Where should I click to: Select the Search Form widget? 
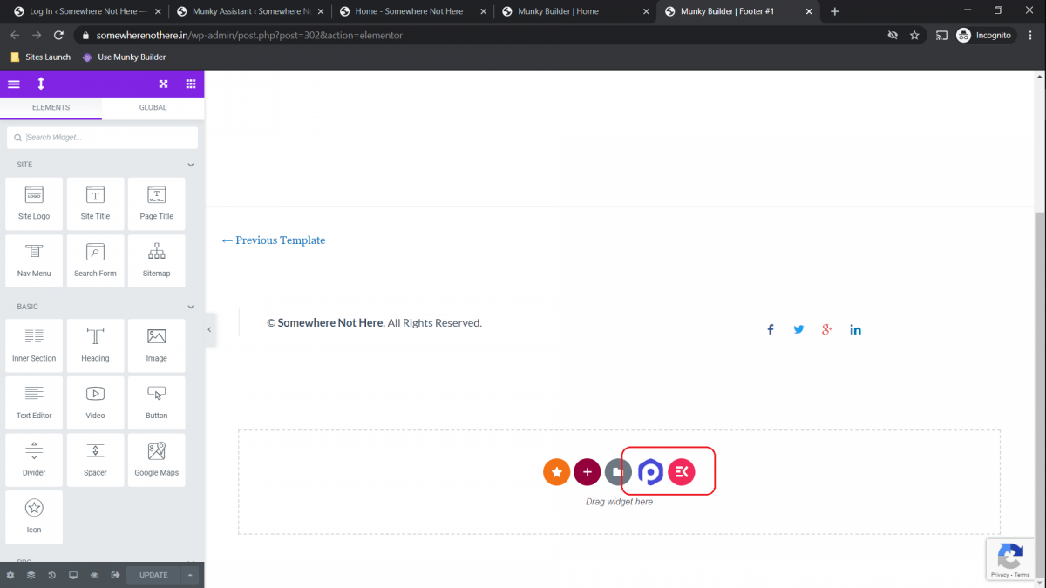click(x=95, y=261)
